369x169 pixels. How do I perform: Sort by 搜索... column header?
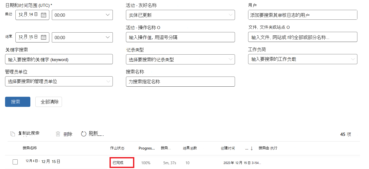click(166, 148)
